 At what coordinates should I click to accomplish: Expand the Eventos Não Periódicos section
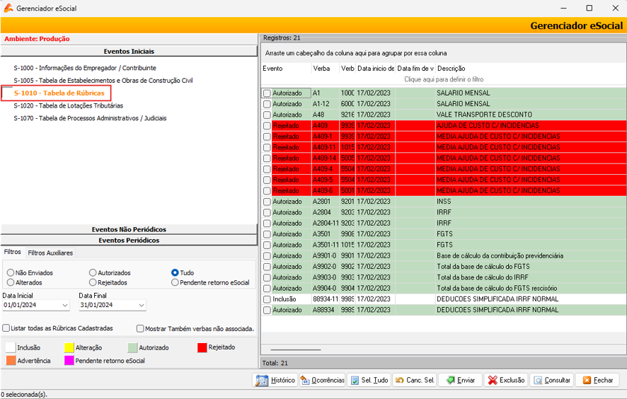(x=129, y=229)
